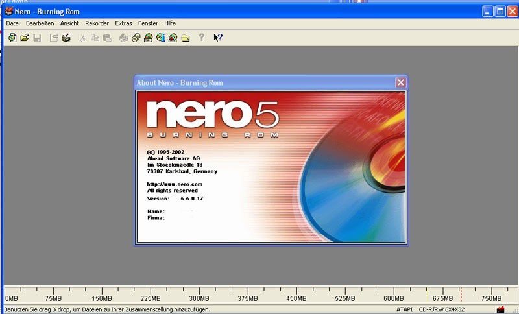Click the 675MB mark on capacity ruler
The width and height of the screenshot is (519, 314).
point(442,298)
